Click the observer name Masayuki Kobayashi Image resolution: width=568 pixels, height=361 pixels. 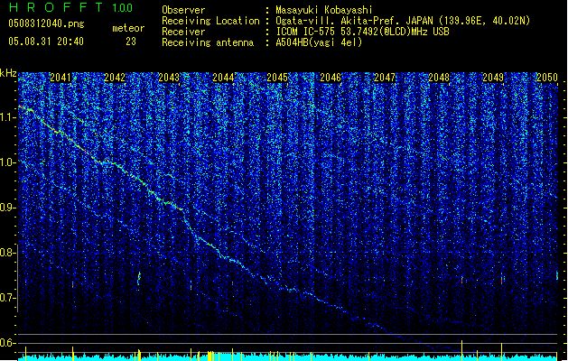pyautogui.click(x=324, y=10)
